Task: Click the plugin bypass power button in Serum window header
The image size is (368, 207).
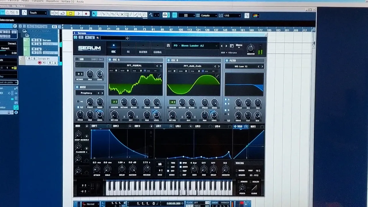Action: pyautogui.click(x=76, y=37)
